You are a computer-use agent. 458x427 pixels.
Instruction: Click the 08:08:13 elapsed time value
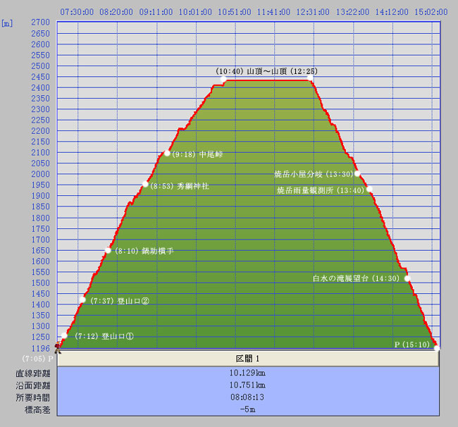247,397
